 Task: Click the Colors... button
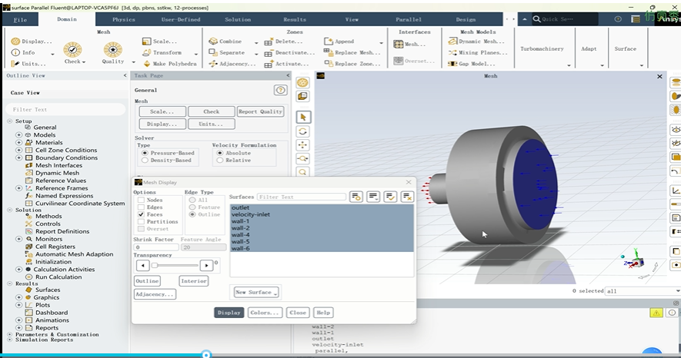point(265,313)
